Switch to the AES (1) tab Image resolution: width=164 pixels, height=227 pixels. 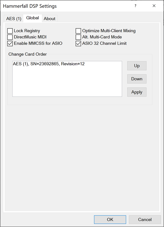14,18
